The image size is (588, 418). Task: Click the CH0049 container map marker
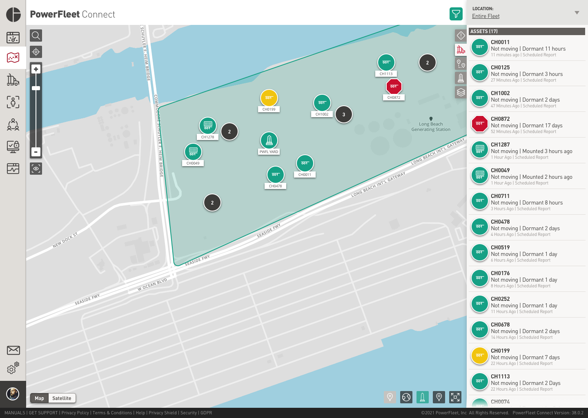pos(193,152)
